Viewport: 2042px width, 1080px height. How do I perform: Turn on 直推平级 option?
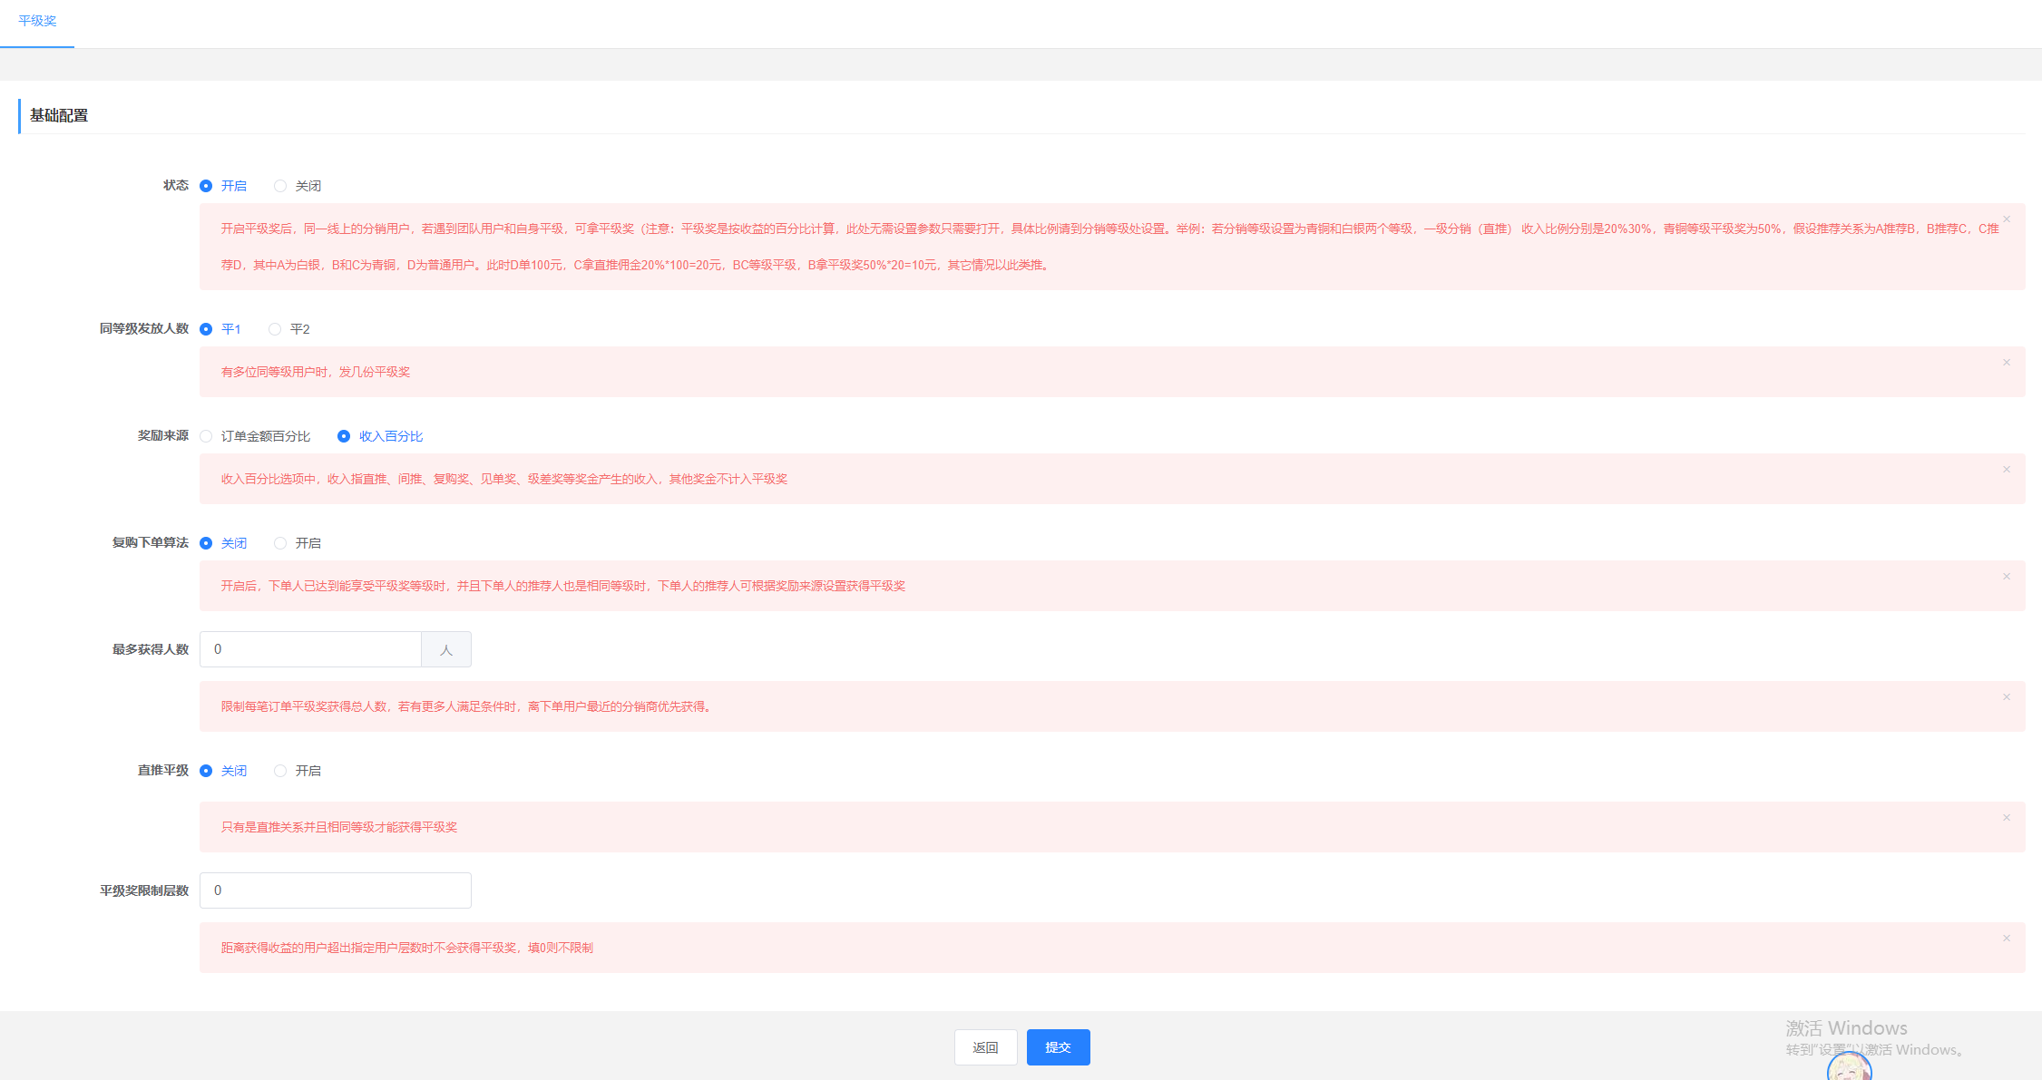pyautogui.click(x=280, y=771)
